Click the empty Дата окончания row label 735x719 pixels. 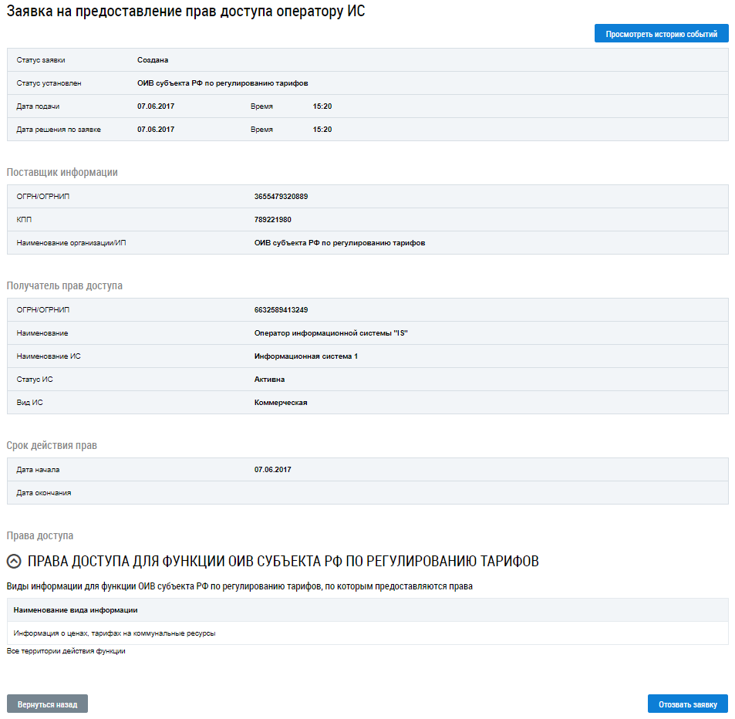(x=44, y=493)
